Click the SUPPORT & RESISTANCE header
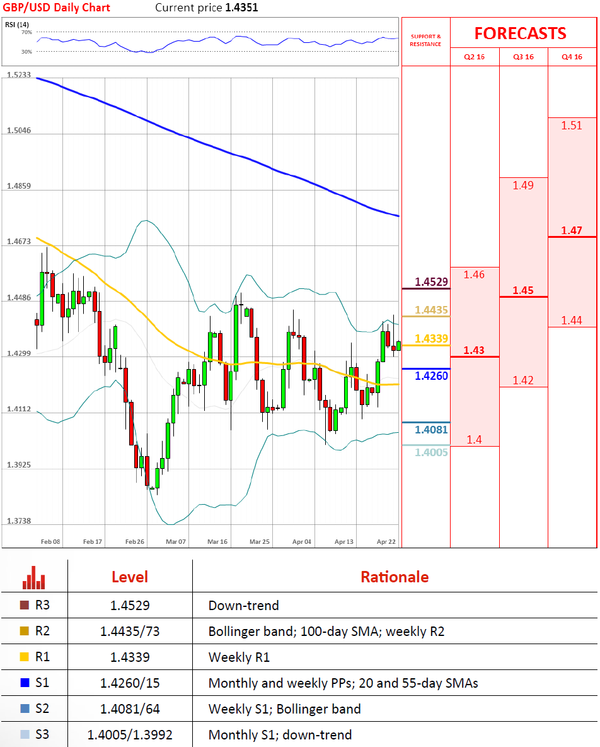Viewport: 600px width, 747px height. [425, 40]
